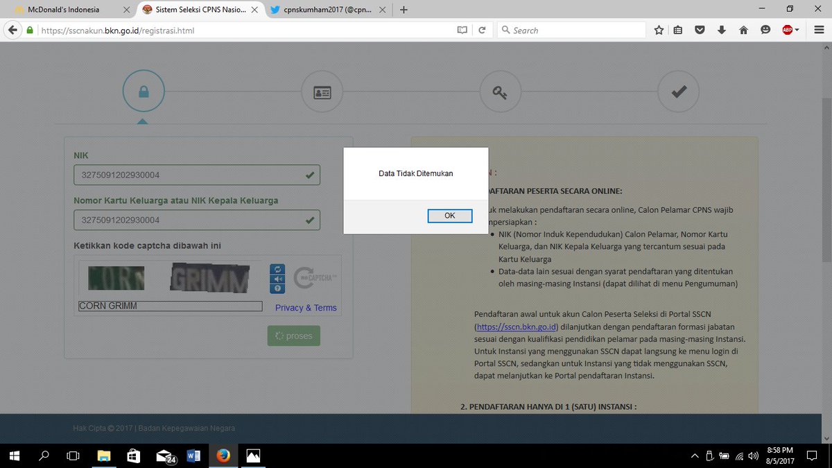
Task: Close the cpnskumham2017 tab
Action: [381, 10]
